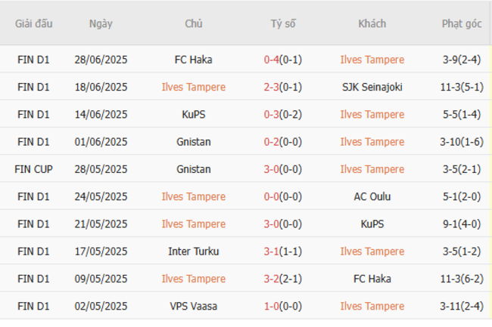This screenshot has width=492, height=327.
Task: Click the 3-2(2-1) score against FC Haka
Action: (x=282, y=279)
